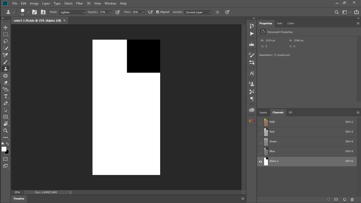Open the Creative Cloud Libraries icon

coord(252,110)
